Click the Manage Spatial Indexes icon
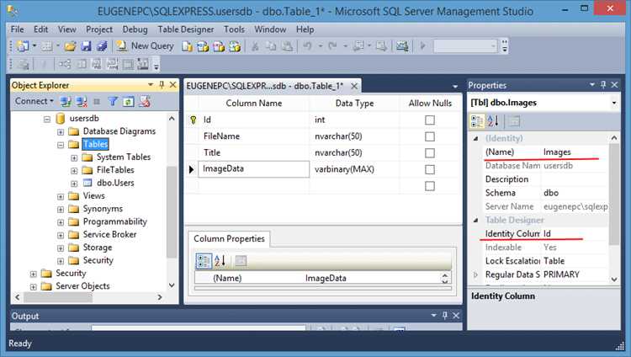 tap(142, 64)
